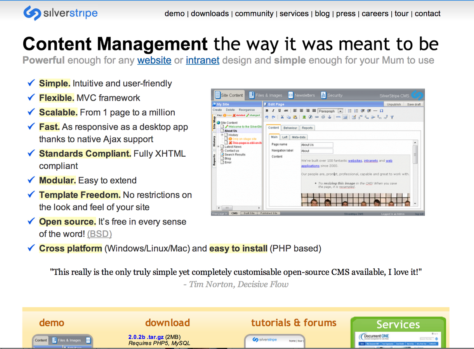The width and height of the screenshot is (474, 349).
Task: Click Redo arrow in CMS editor toolbar
Action: (273, 117)
